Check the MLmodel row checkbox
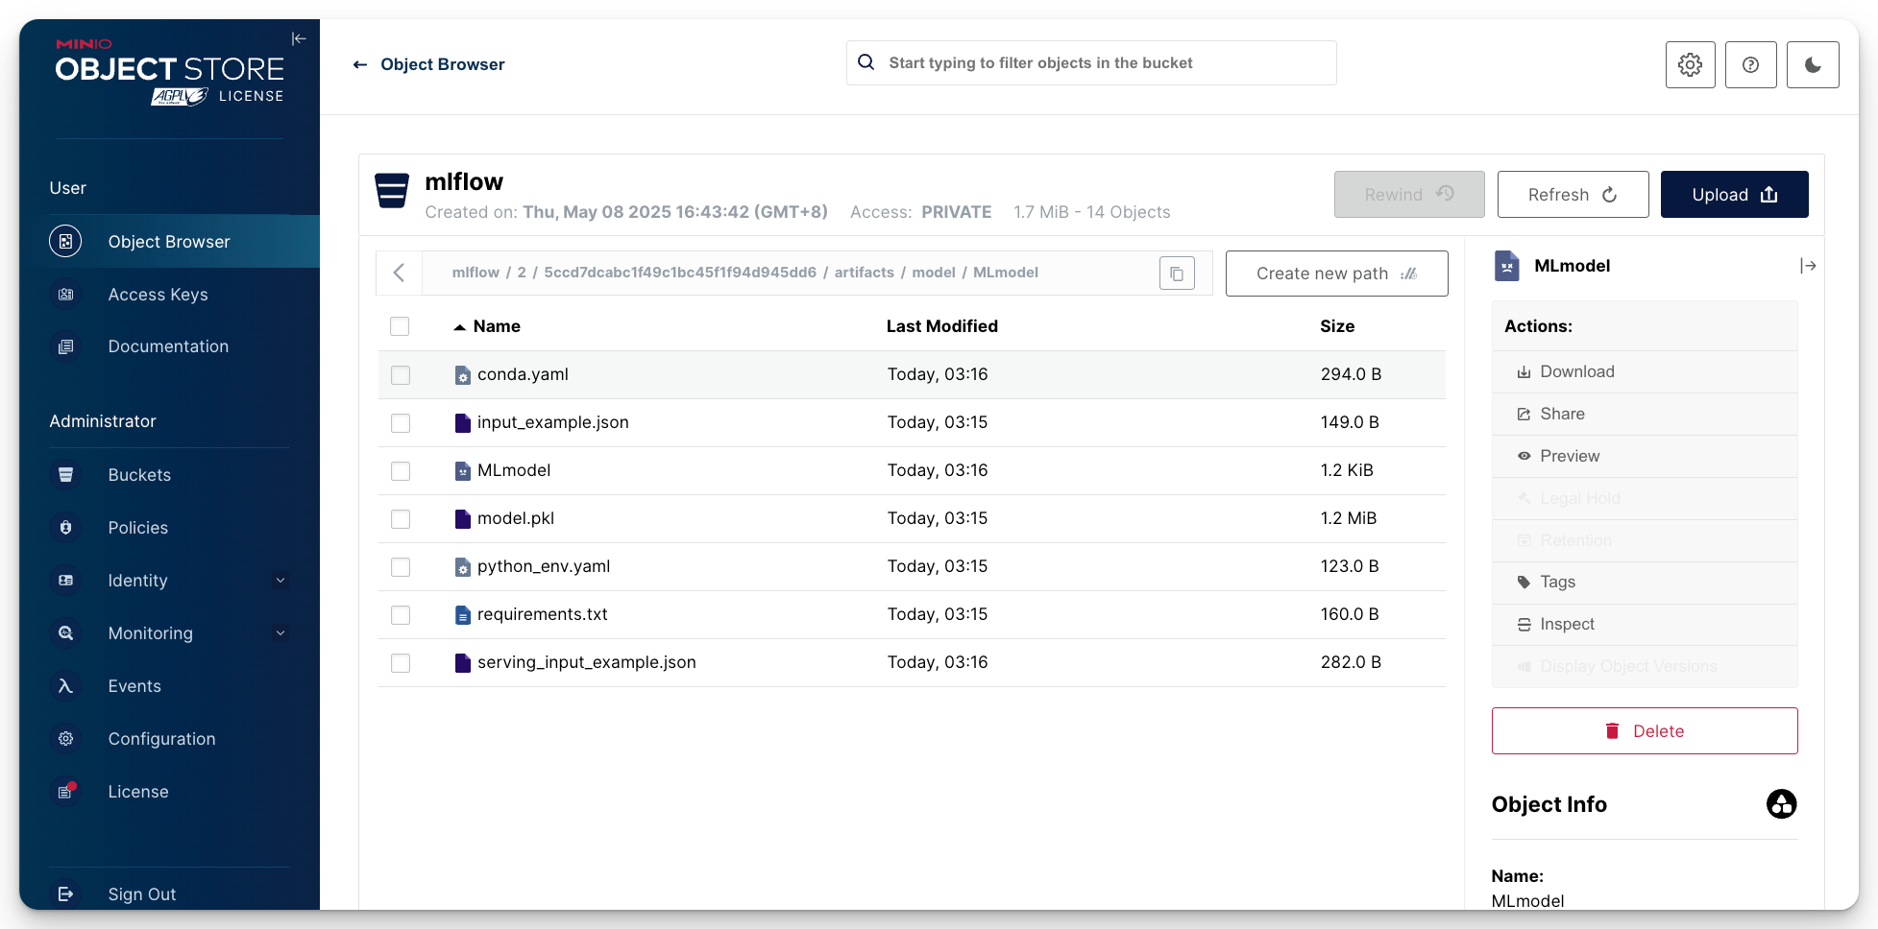The width and height of the screenshot is (1878, 929). tap(401, 471)
